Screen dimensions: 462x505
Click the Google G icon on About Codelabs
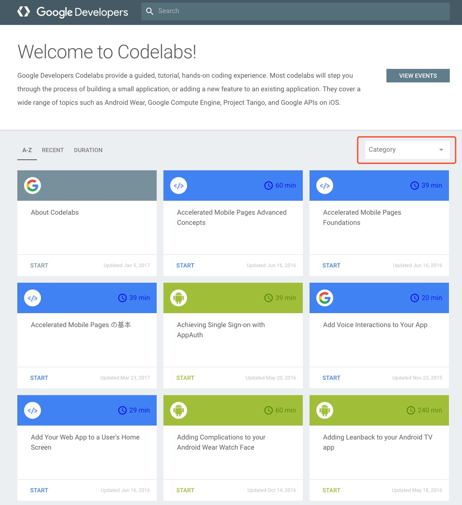click(x=33, y=186)
